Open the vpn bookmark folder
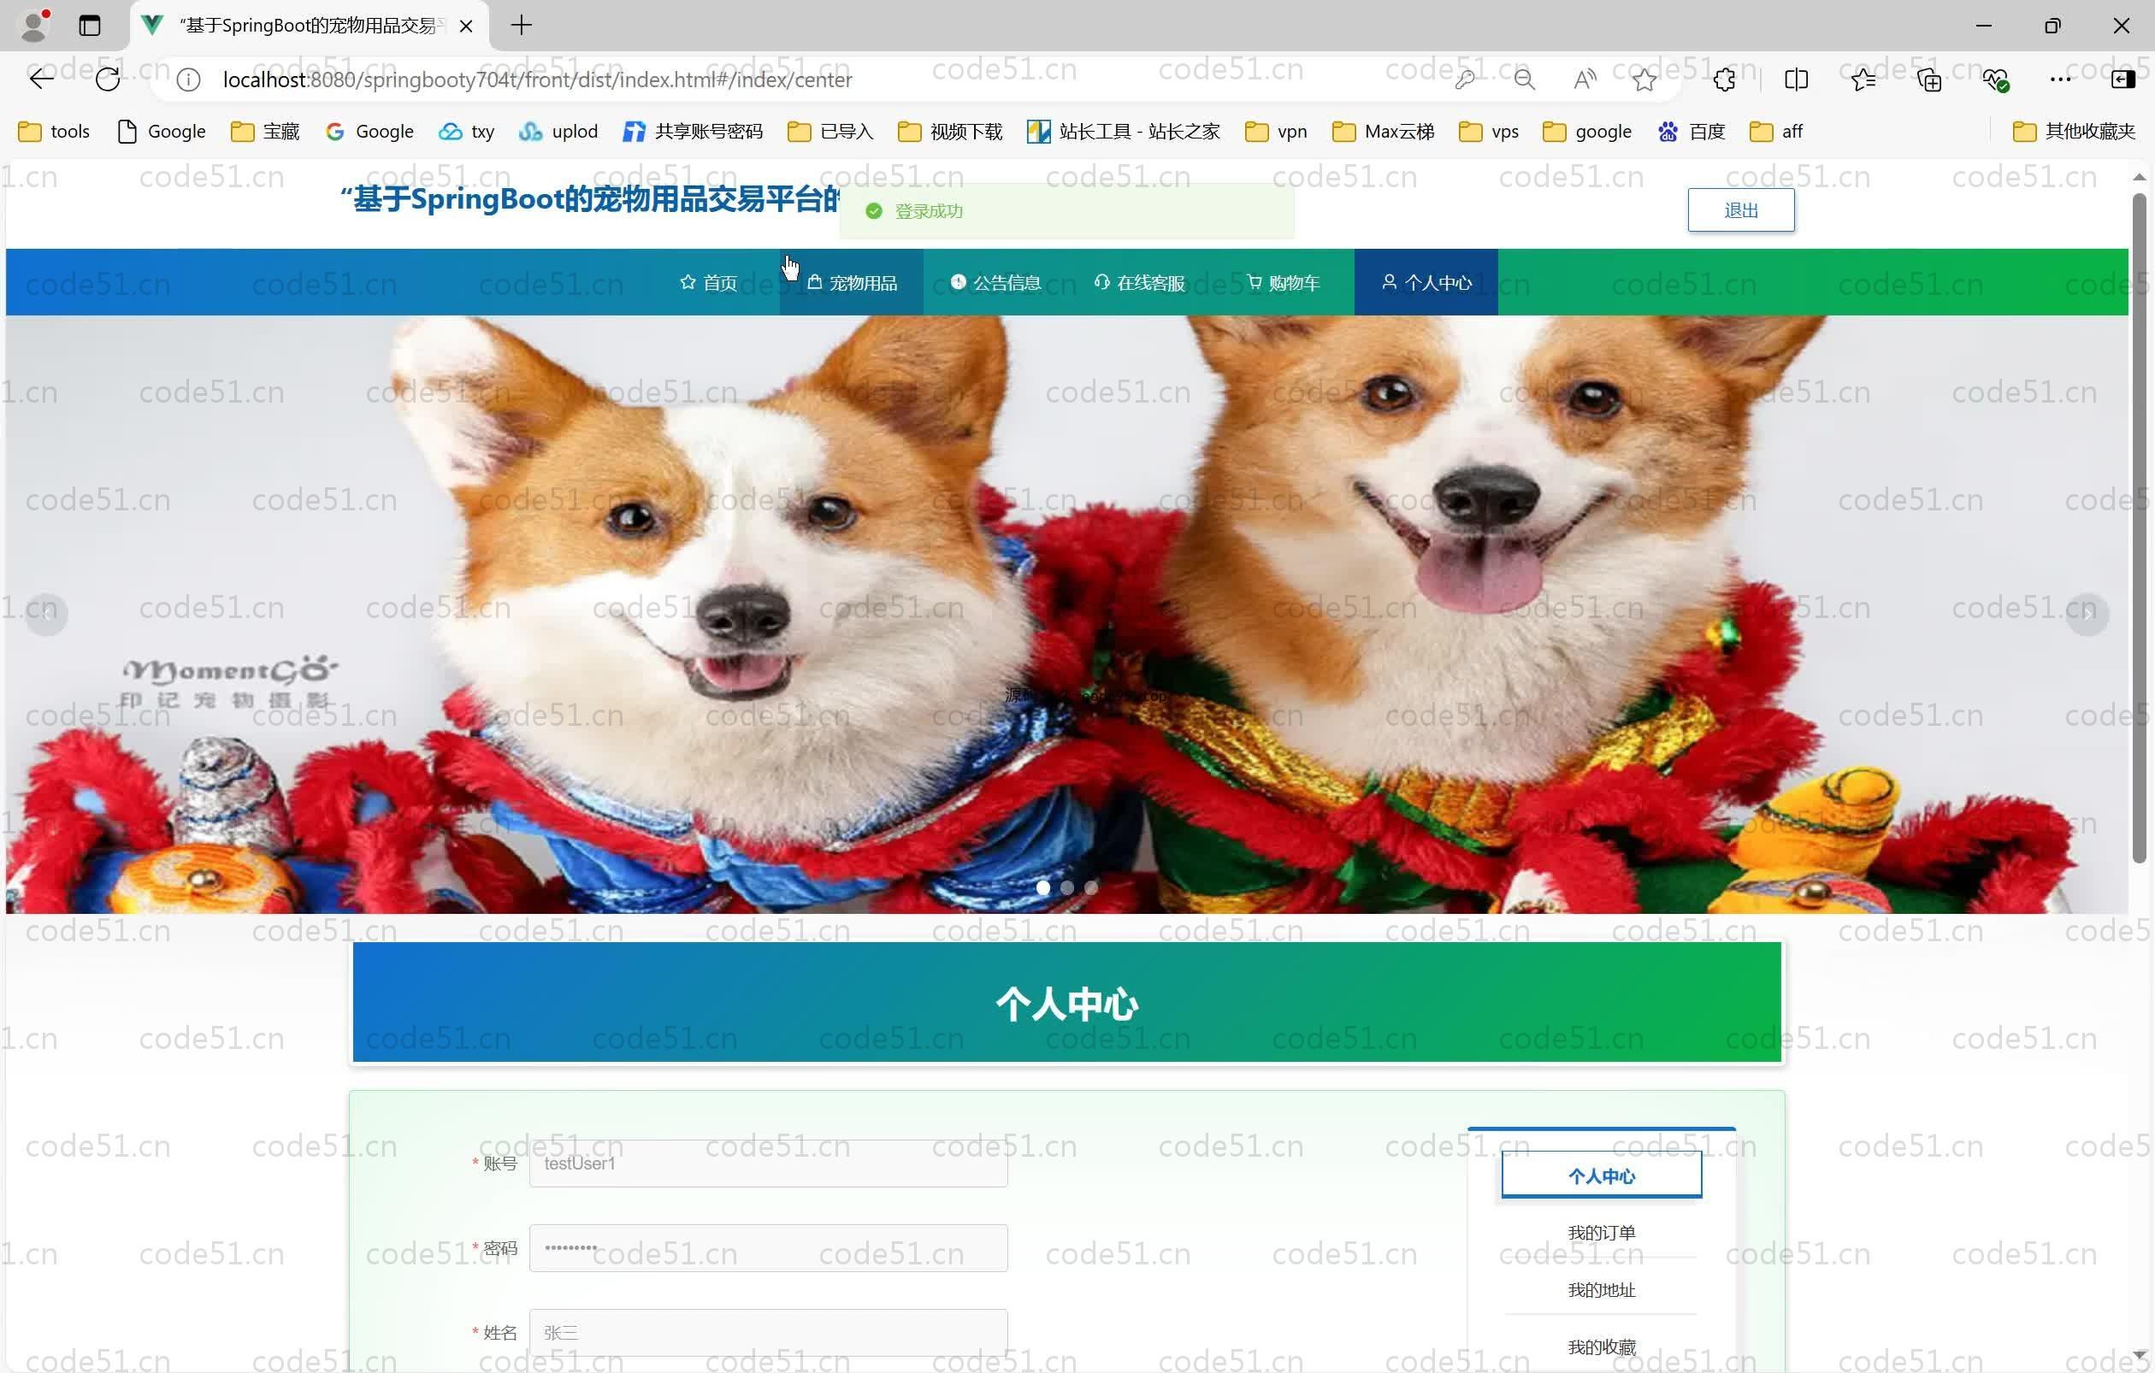The image size is (2155, 1373). click(x=1275, y=132)
